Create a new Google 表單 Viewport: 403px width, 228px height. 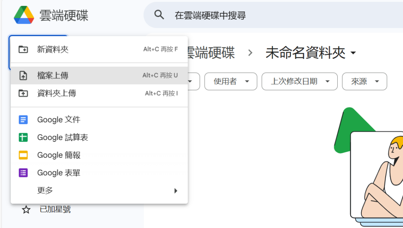click(x=99, y=173)
